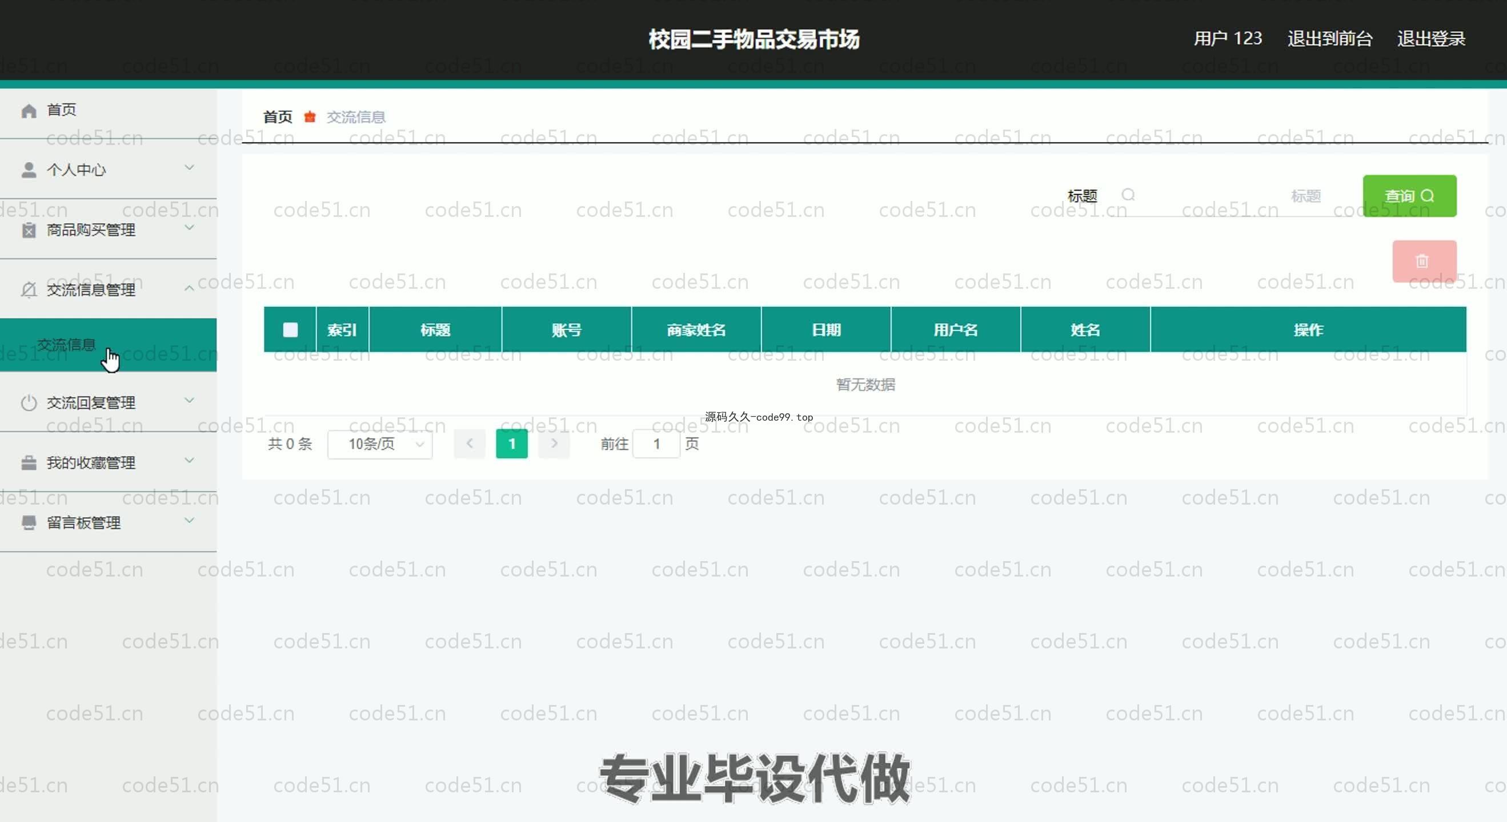Click the 交流信息 breadcrumb link
The image size is (1507, 822).
[356, 117]
